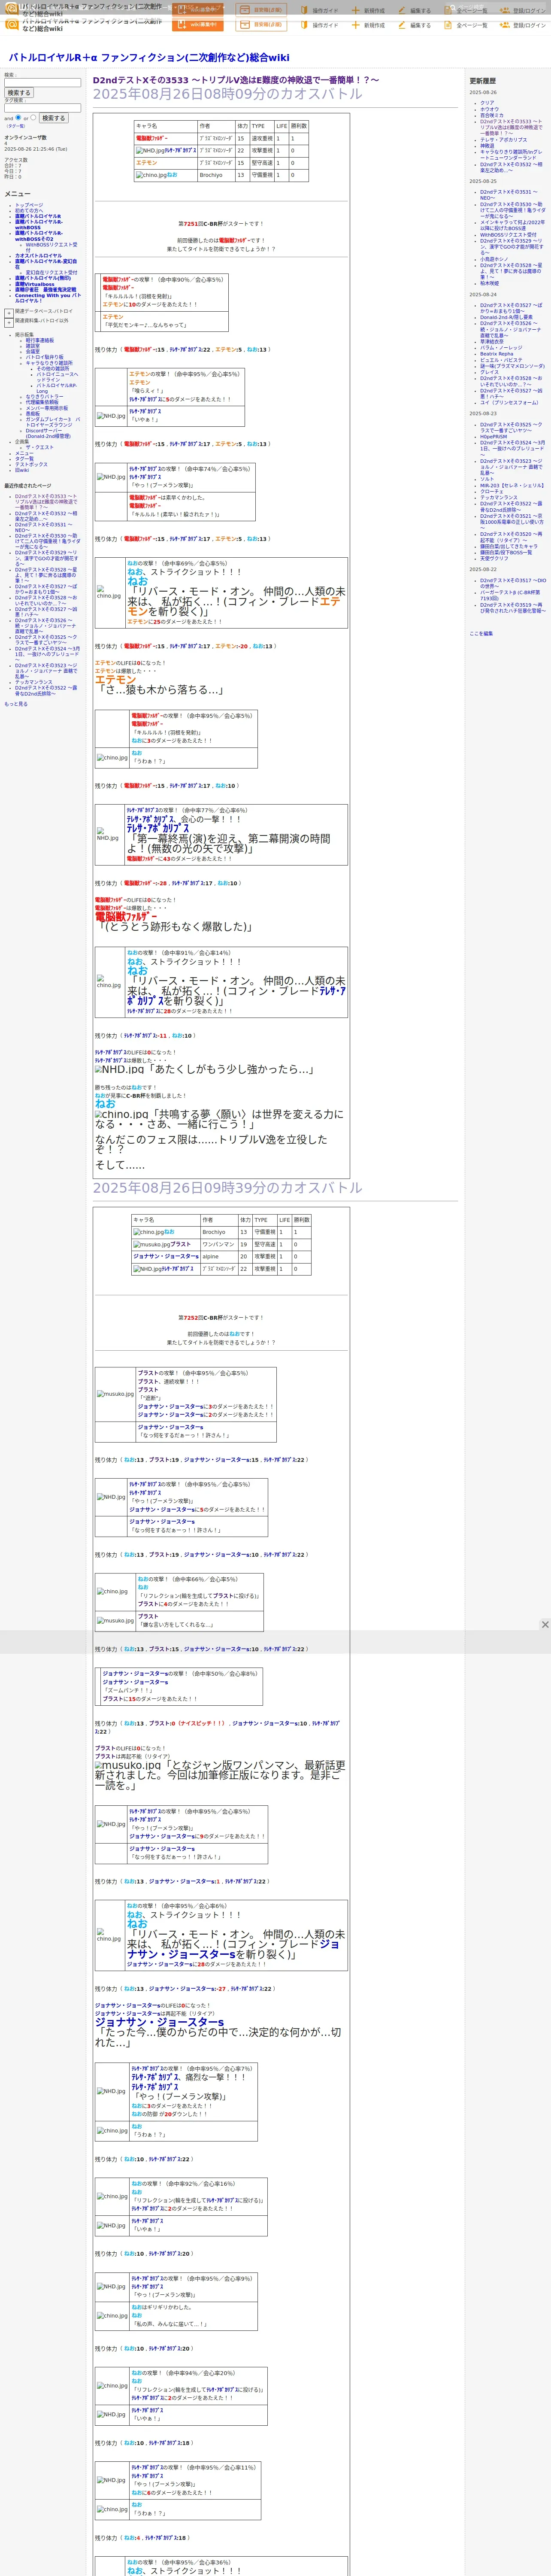551x2576 pixels.
Task: Open 柏木咲姫 history link
Action: tap(490, 284)
